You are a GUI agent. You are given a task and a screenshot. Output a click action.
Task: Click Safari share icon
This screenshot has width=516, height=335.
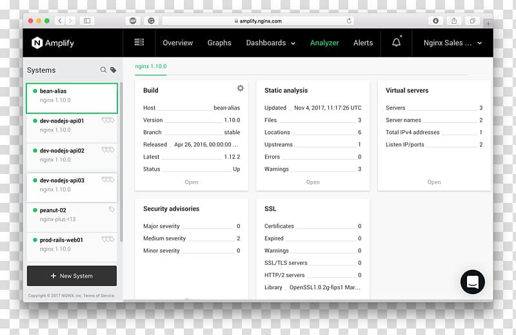[x=454, y=21]
